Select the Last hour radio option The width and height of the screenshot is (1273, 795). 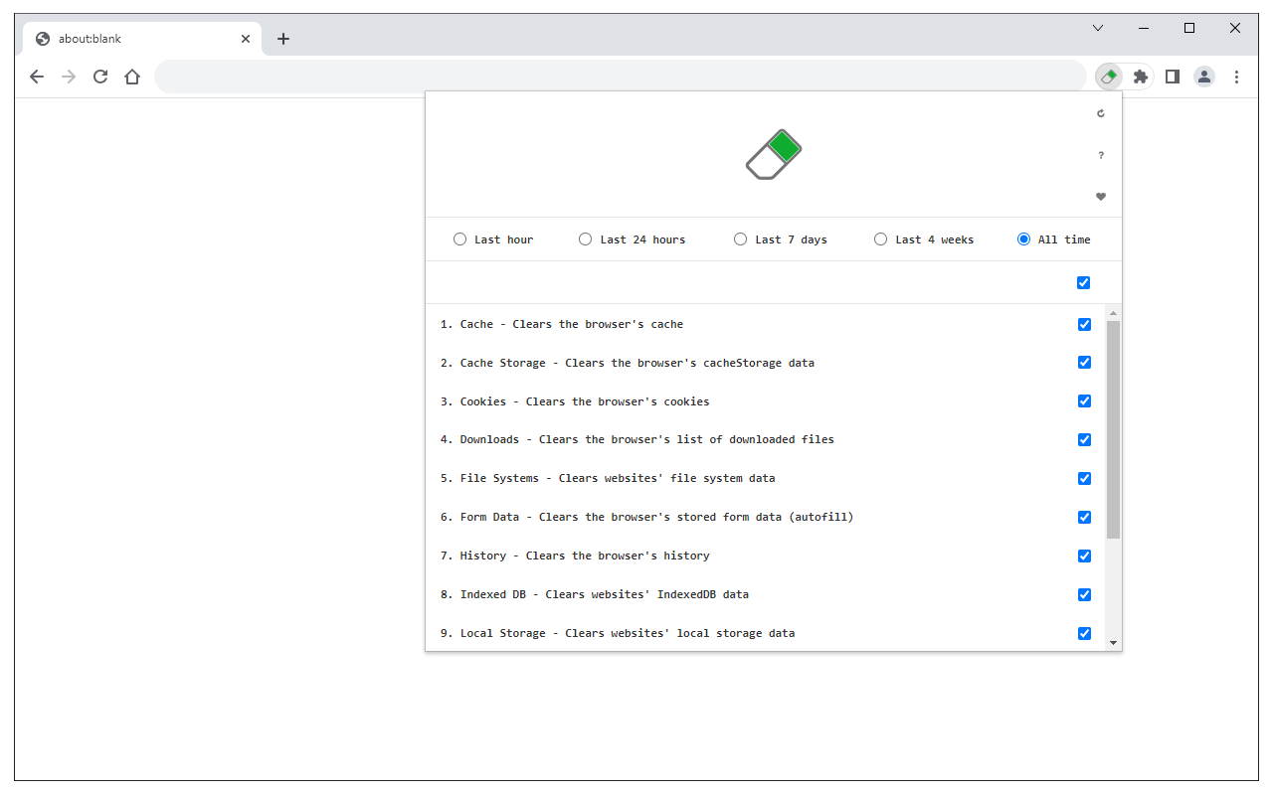point(459,239)
